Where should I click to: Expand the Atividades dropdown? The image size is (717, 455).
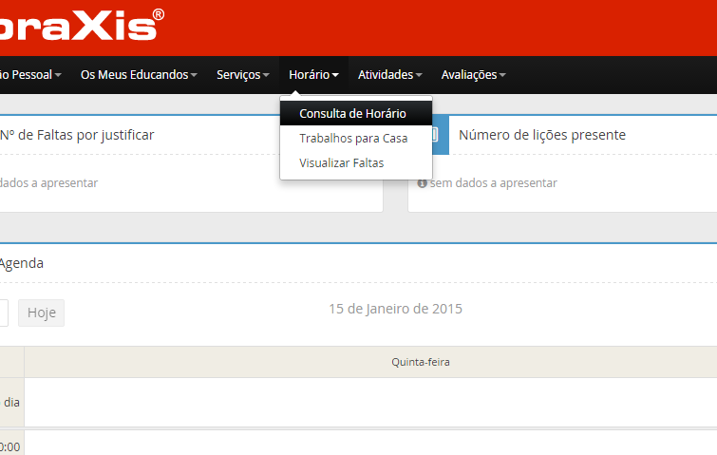(x=389, y=75)
